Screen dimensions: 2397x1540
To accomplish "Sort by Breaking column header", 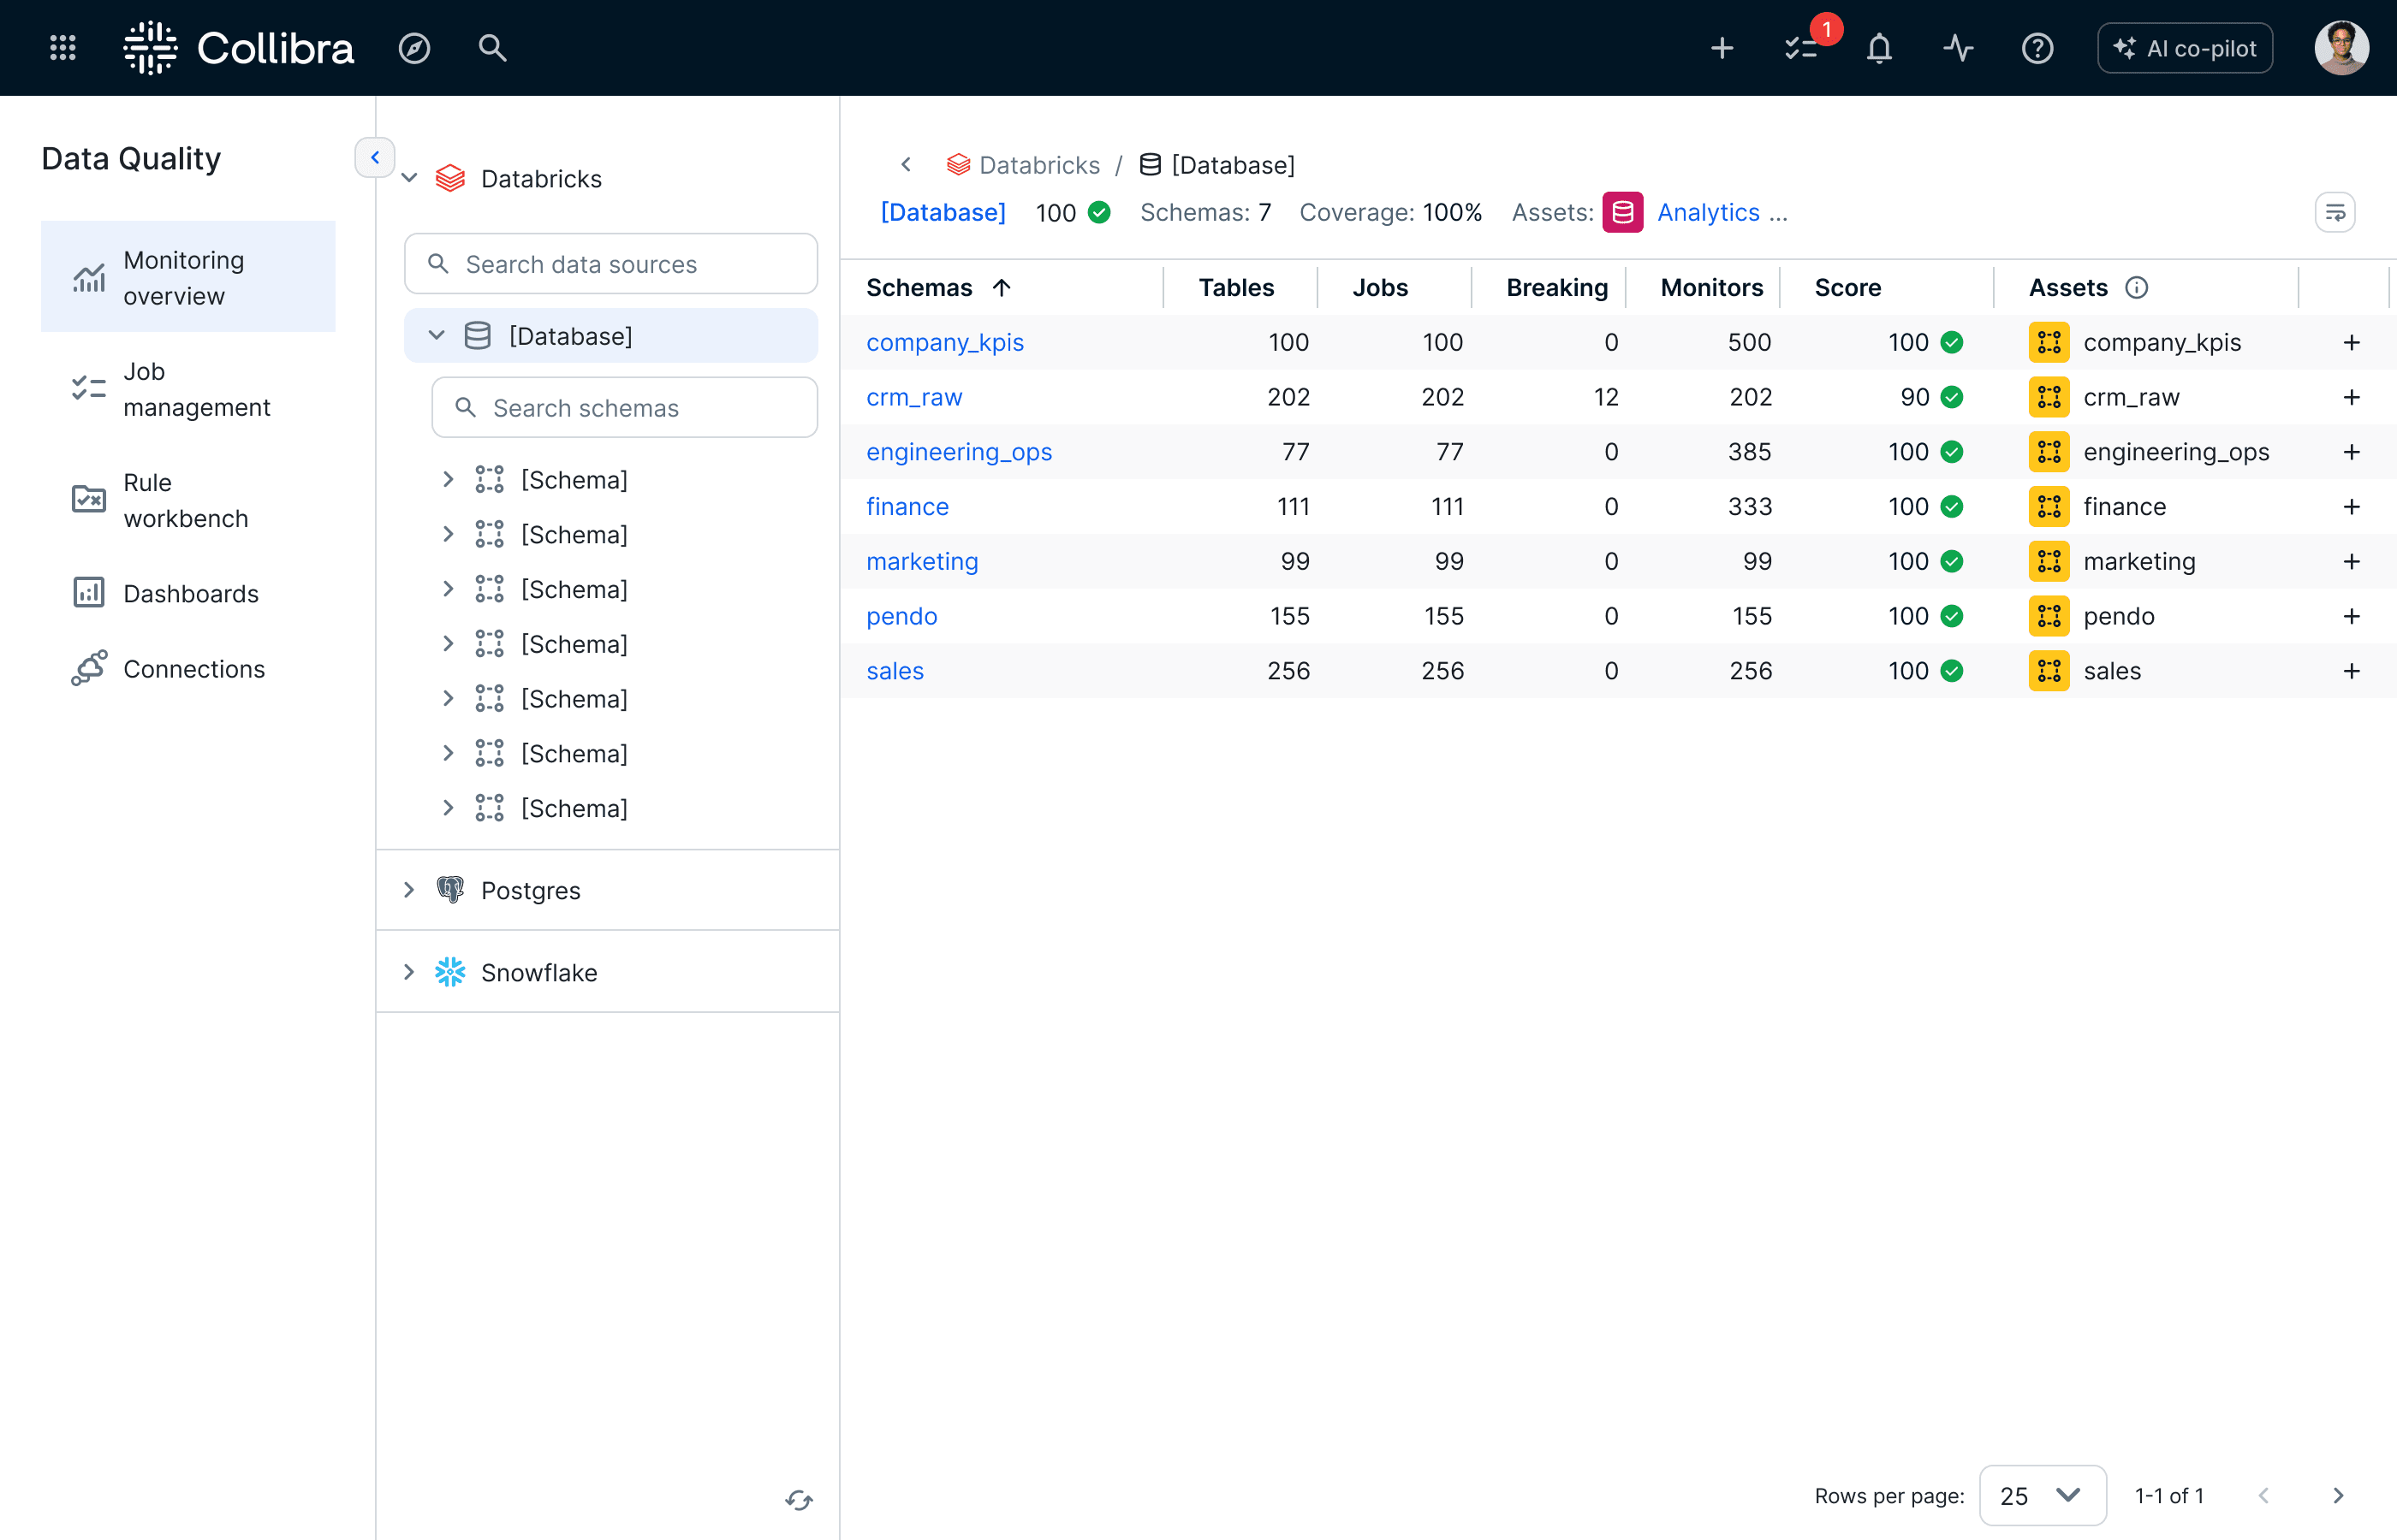I will (x=1556, y=288).
